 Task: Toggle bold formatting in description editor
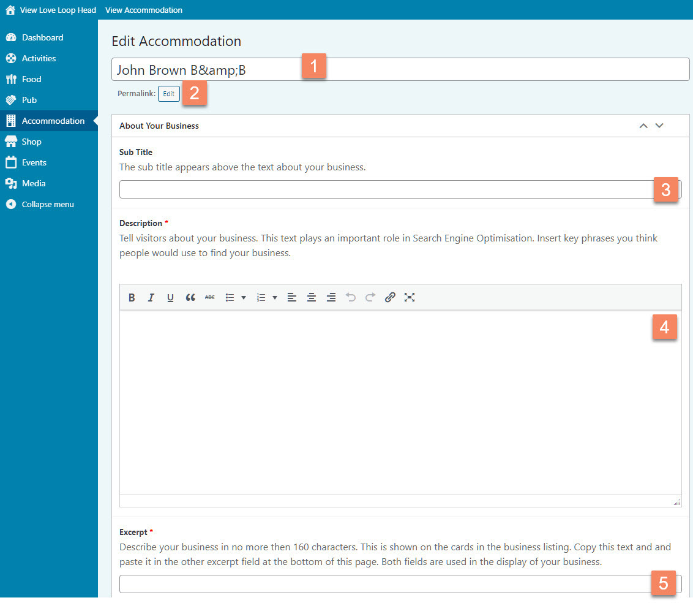[132, 297]
